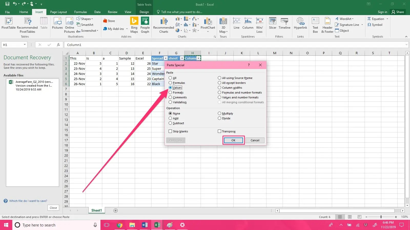Choose the Multiply operation

[x=225, y=113]
